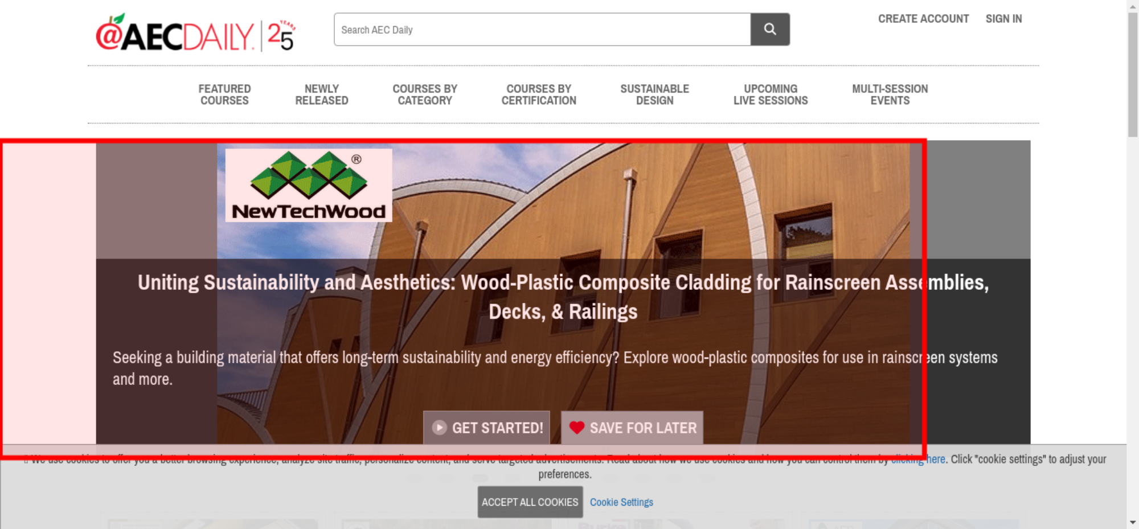Open Featured Courses menu item
Image resolution: width=1139 pixels, height=529 pixels.
(x=224, y=95)
